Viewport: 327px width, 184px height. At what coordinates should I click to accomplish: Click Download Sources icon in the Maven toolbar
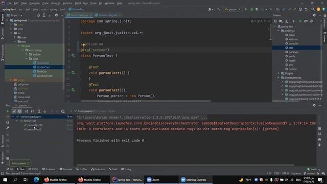[287, 21]
